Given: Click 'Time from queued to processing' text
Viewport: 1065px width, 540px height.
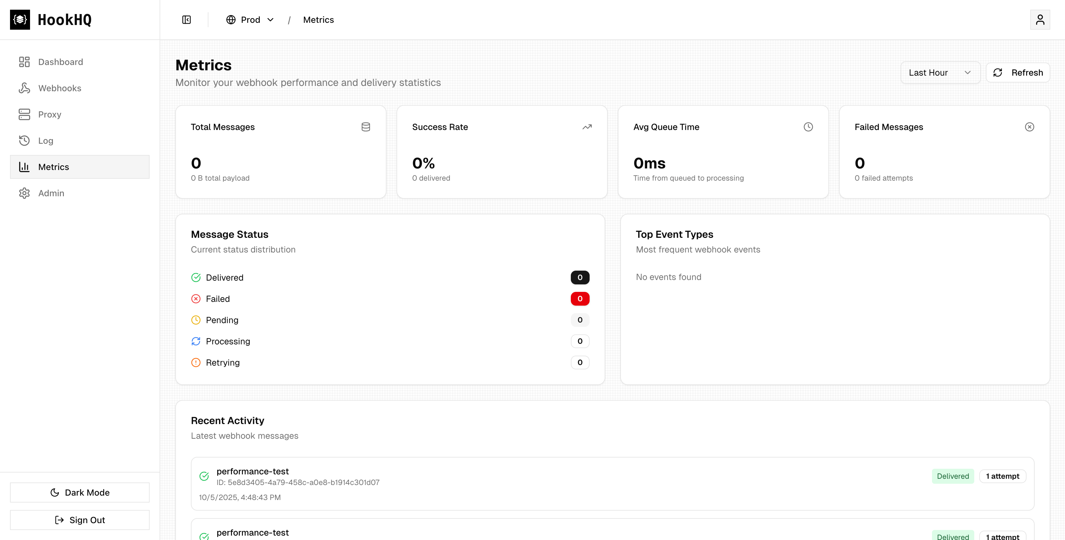Looking at the screenshot, I should (689, 178).
